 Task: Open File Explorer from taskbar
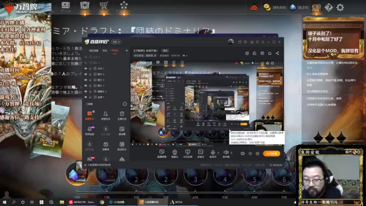(62, 202)
